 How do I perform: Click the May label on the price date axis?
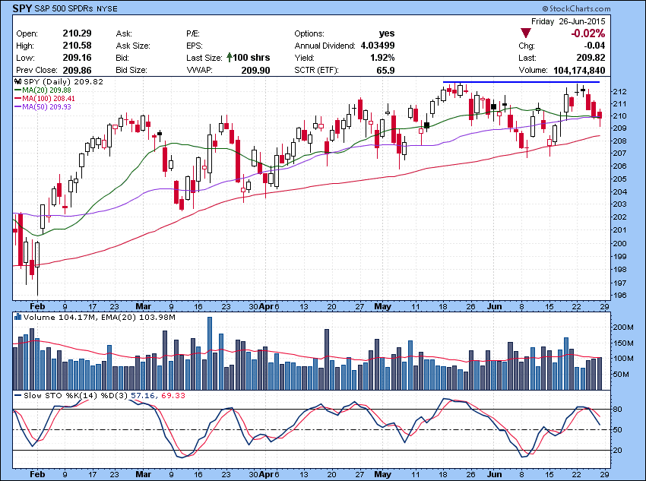(382, 307)
